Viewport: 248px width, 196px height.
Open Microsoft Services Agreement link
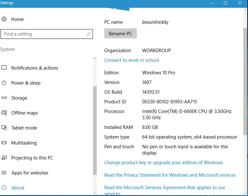tap(165, 190)
